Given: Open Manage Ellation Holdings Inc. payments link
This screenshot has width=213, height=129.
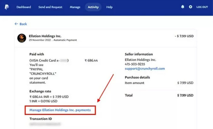Looking at the screenshot, I should 60,110.
